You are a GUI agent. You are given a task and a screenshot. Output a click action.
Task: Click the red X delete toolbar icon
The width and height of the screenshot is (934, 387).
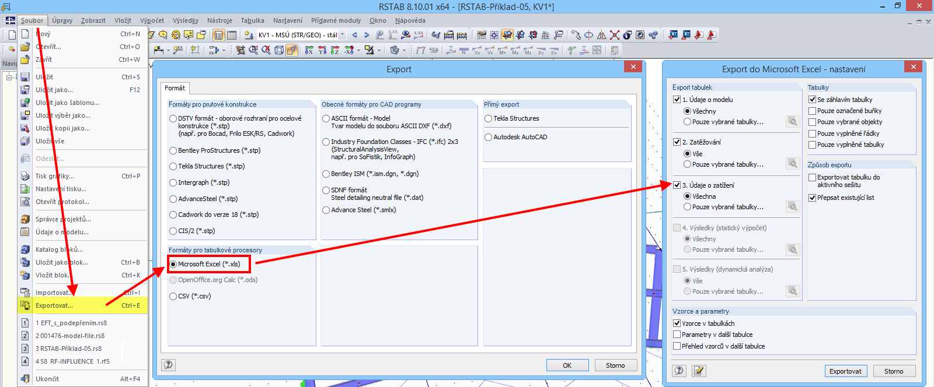pos(615,35)
